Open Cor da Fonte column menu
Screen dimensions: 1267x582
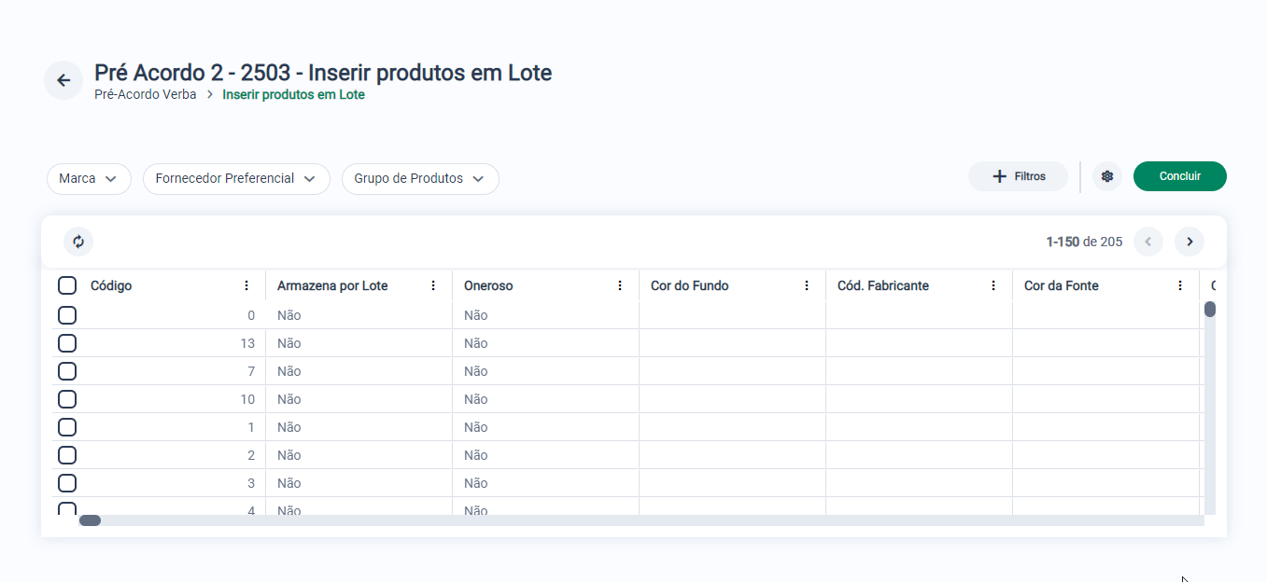(1180, 285)
